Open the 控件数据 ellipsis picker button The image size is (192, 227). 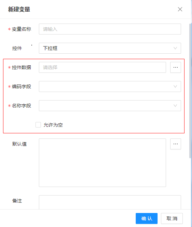click(176, 67)
